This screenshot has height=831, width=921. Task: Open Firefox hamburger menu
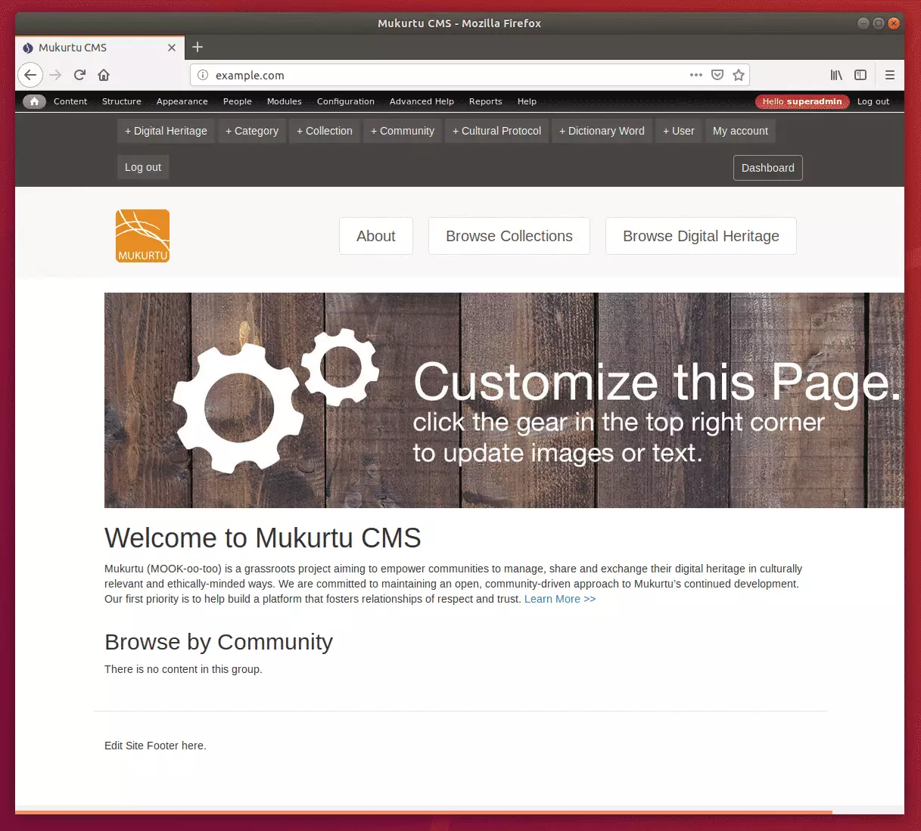point(890,75)
